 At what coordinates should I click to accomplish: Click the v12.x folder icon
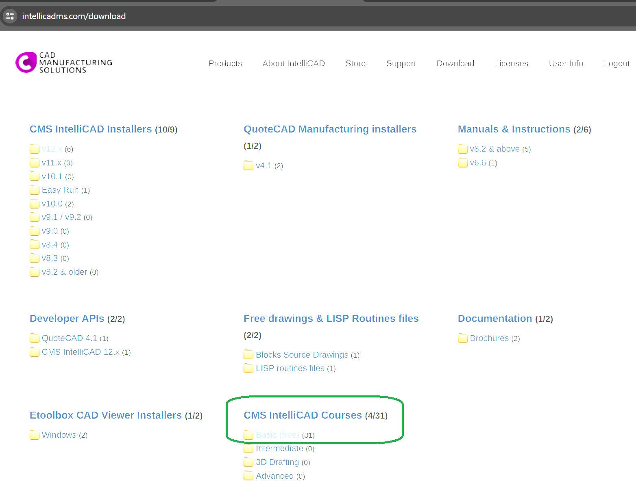coord(35,149)
